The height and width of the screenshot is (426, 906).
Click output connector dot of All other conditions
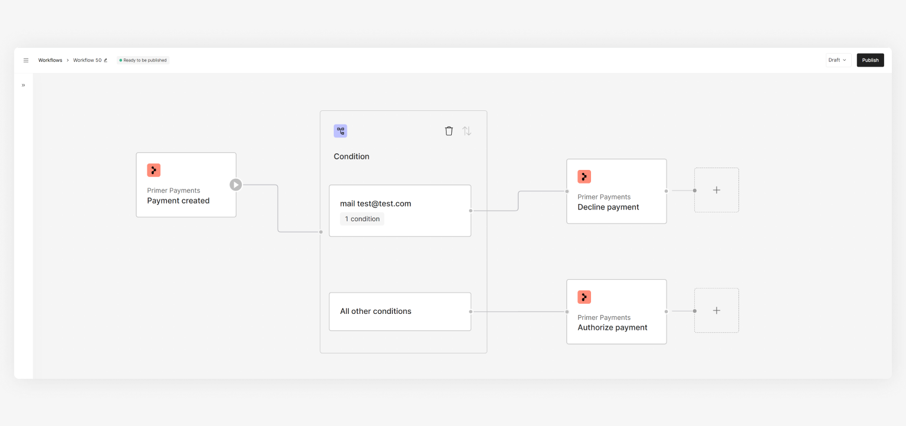click(x=471, y=312)
